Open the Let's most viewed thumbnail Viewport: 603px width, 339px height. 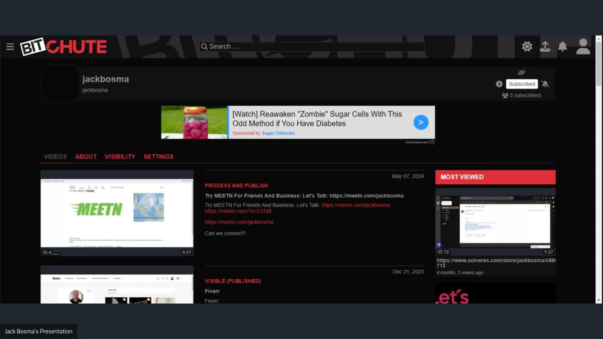(495, 293)
